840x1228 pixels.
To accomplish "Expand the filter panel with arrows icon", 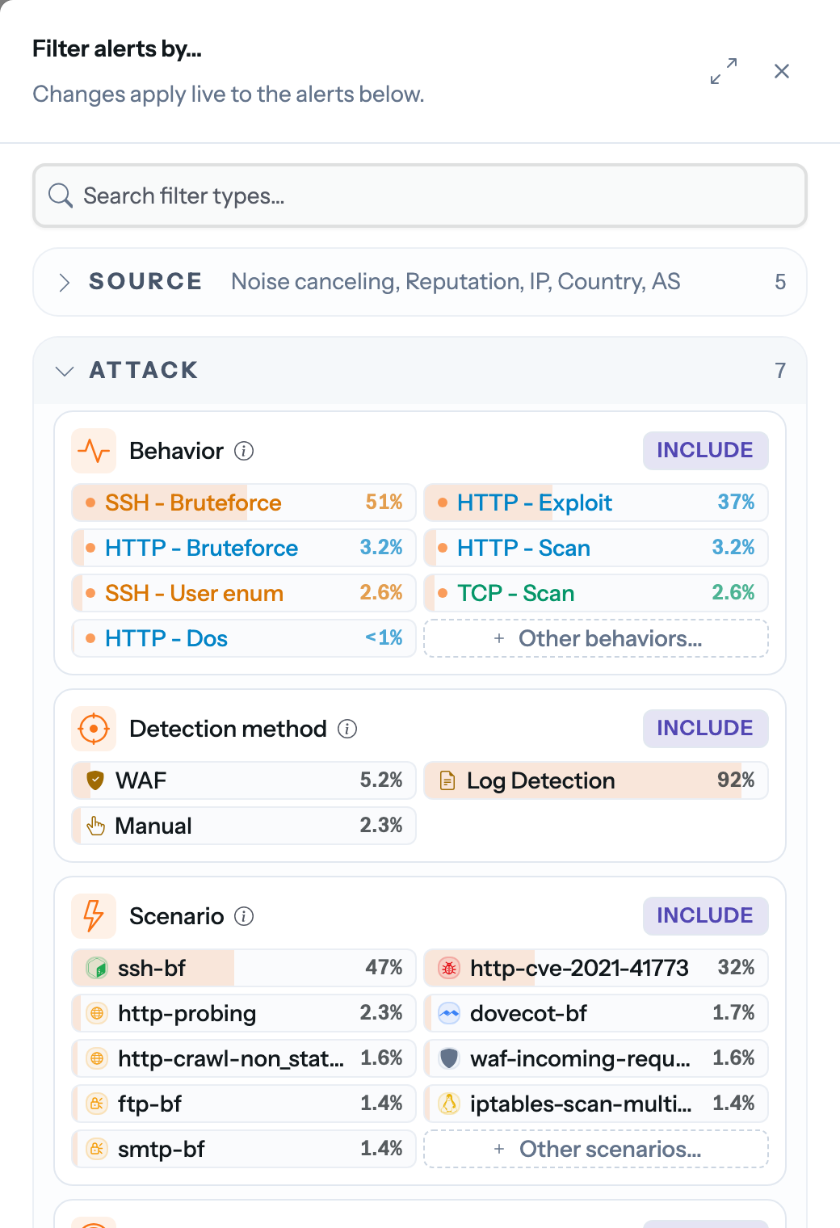I will (x=724, y=71).
